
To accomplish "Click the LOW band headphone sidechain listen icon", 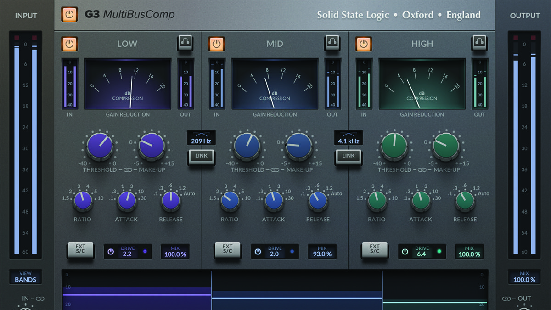I will [x=186, y=44].
